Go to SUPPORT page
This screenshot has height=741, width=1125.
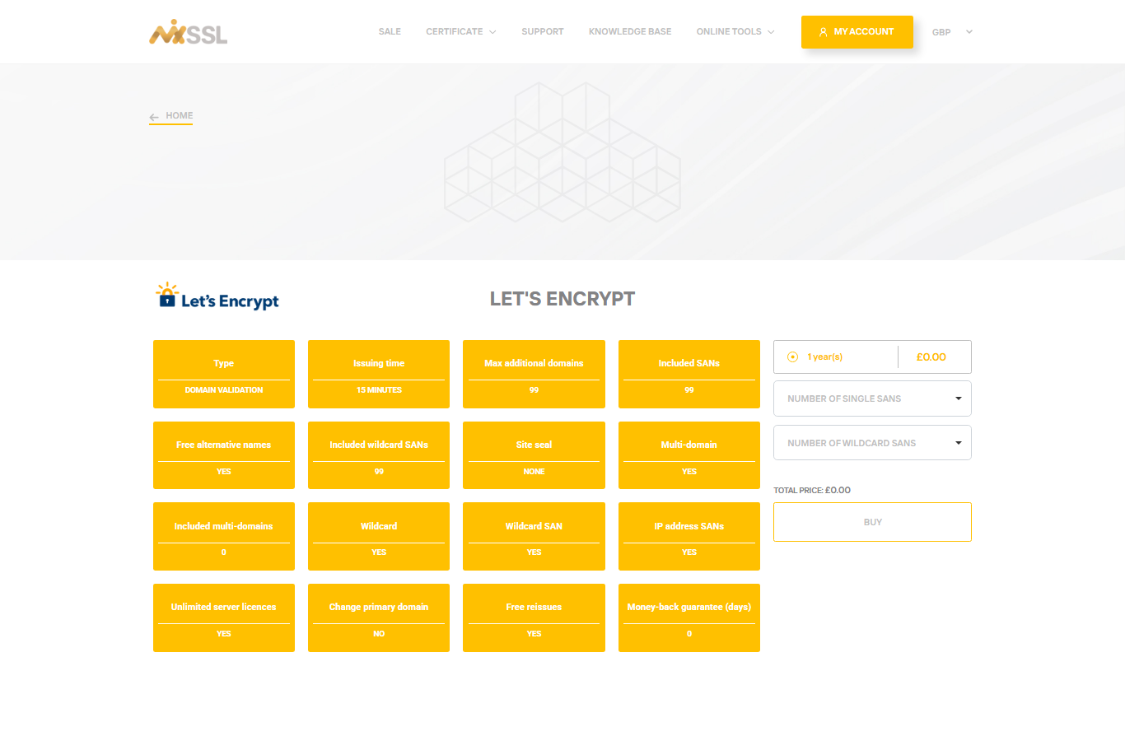543,31
